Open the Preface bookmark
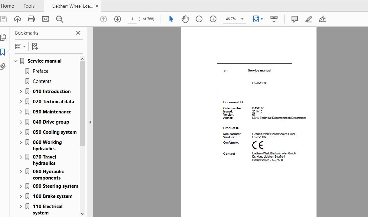Image resolution: width=368 pixels, height=217 pixels. 40,71
